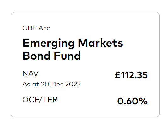The image size is (166, 123).
Task: Select the TER portion of charge label
Action: 50,100
